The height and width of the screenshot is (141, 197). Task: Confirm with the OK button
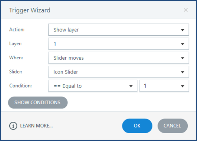(137, 126)
